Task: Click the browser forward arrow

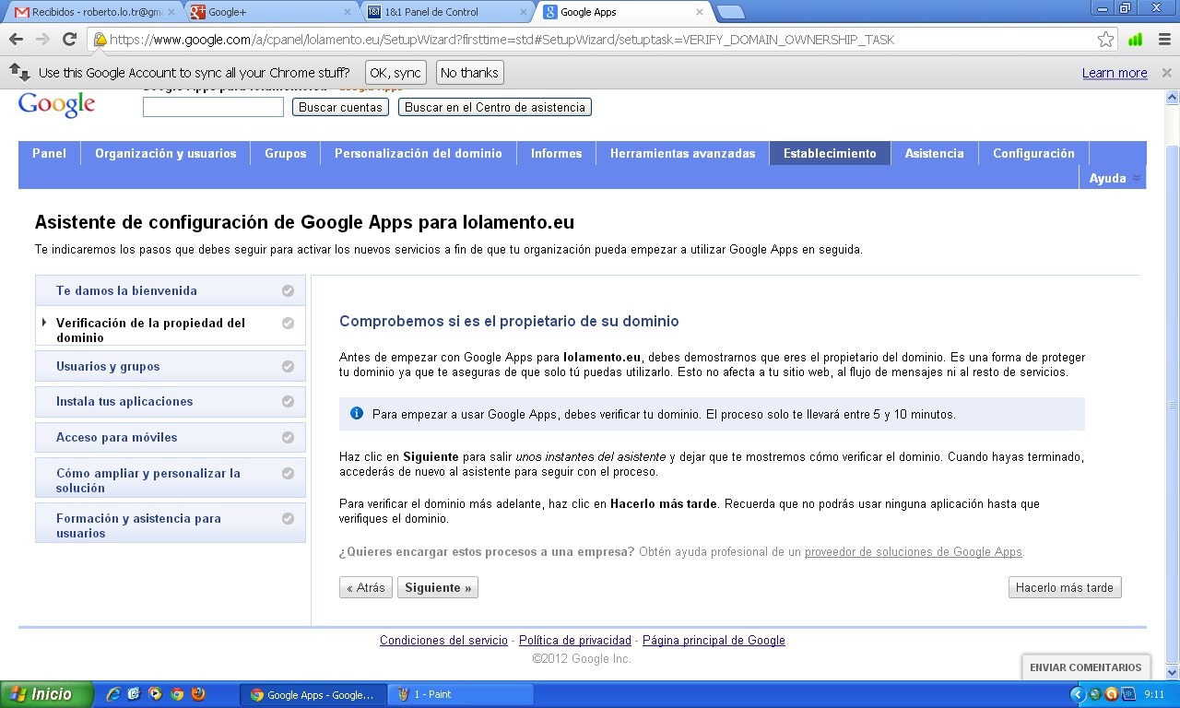Action: click(x=42, y=40)
